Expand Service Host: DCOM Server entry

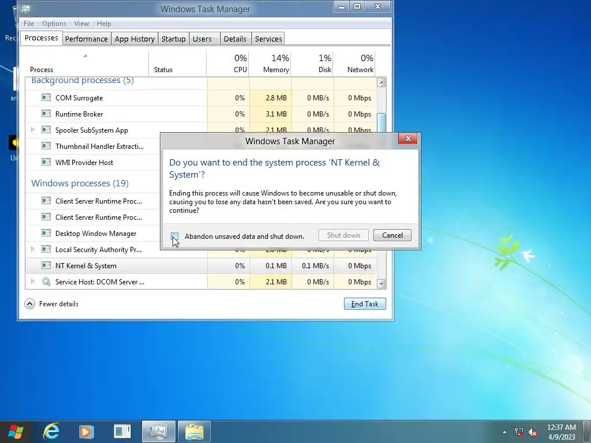click(x=32, y=281)
